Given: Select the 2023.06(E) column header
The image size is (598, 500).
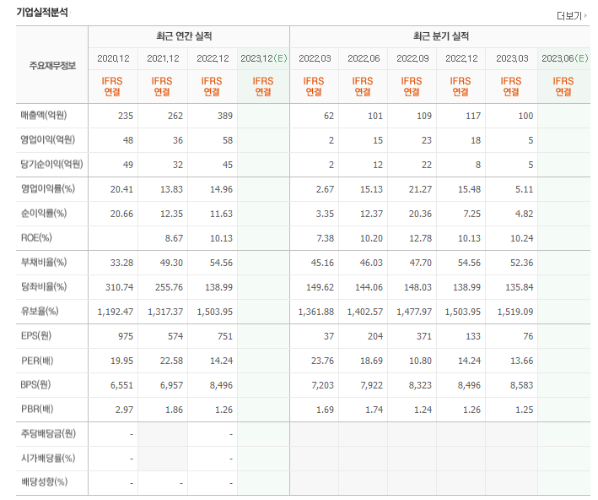Looking at the screenshot, I should (564, 58).
